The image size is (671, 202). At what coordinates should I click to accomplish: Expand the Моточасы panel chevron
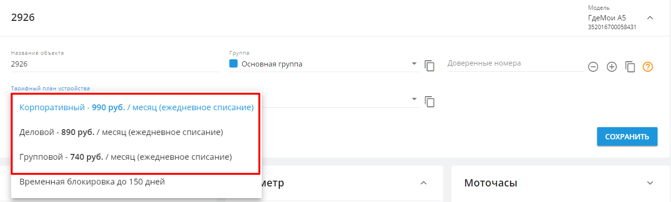click(650, 183)
